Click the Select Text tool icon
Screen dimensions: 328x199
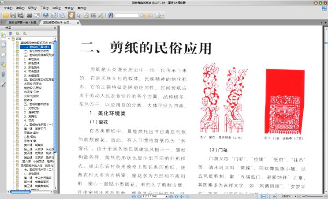86,15
